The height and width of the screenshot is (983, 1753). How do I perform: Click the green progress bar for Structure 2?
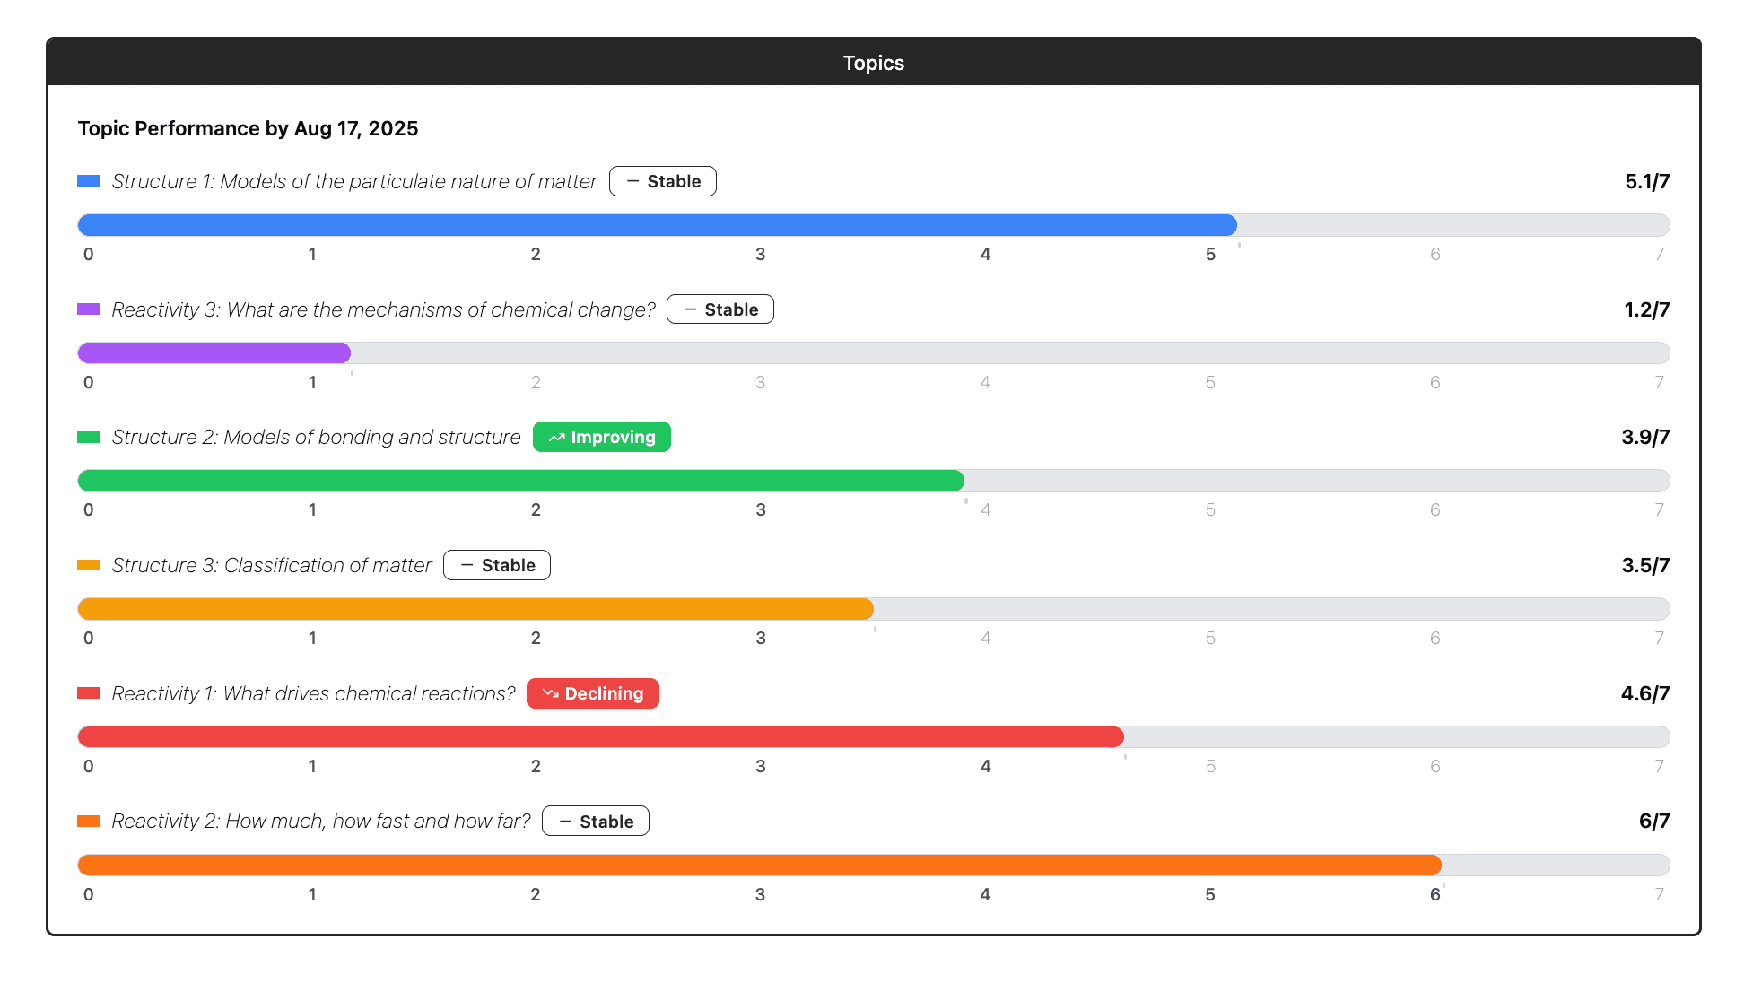click(x=520, y=480)
